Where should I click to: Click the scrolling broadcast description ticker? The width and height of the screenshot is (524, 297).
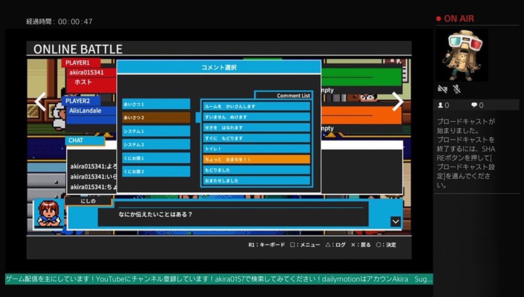(x=219, y=279)
